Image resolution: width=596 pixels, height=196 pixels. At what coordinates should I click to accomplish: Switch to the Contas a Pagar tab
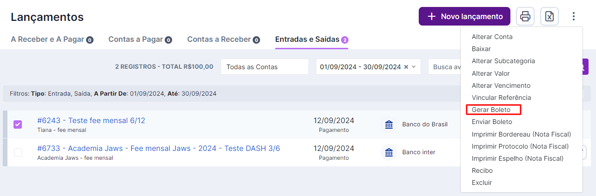(140, 39)
